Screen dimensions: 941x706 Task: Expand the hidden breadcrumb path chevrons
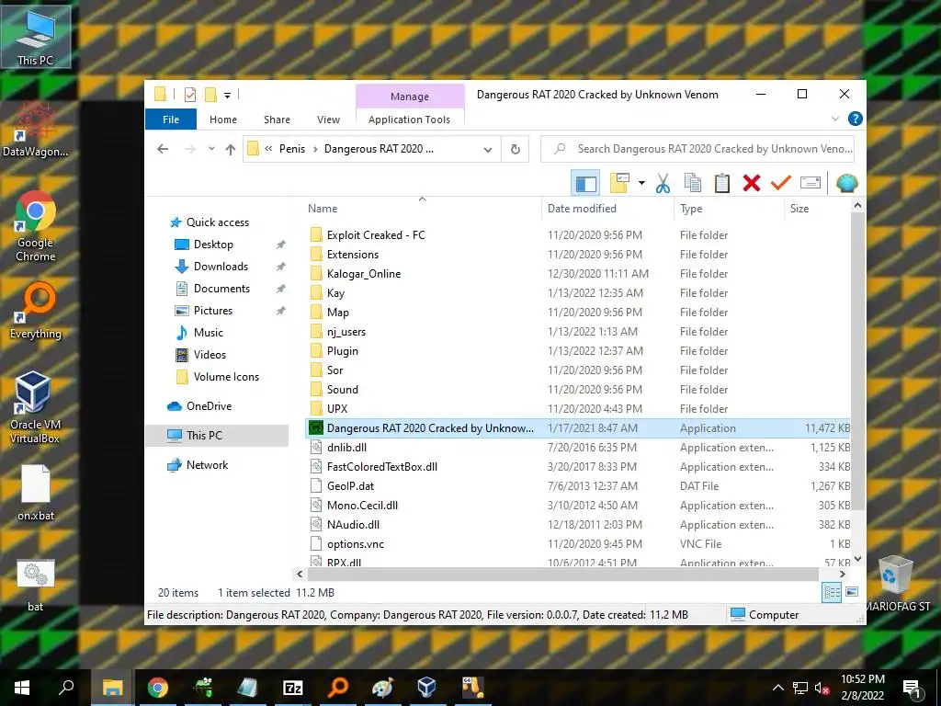pos(269,149)
